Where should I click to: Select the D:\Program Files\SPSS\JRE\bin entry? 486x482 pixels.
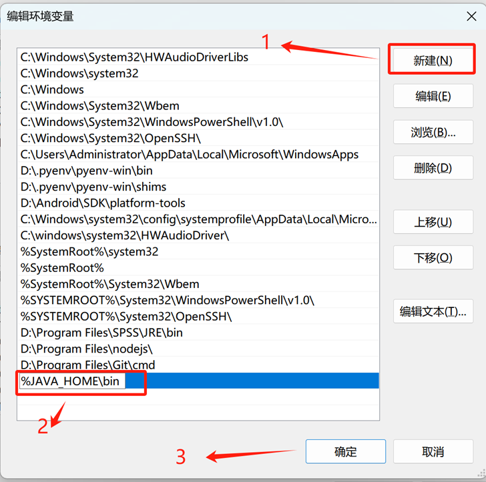pyautogui.click(x=198, y=333)
